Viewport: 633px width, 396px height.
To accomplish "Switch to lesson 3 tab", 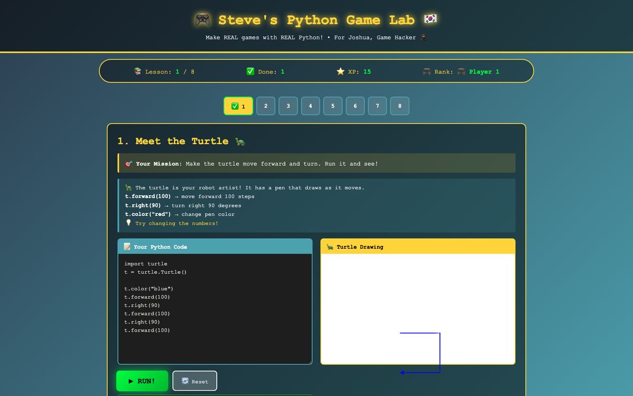I will 288,106.
